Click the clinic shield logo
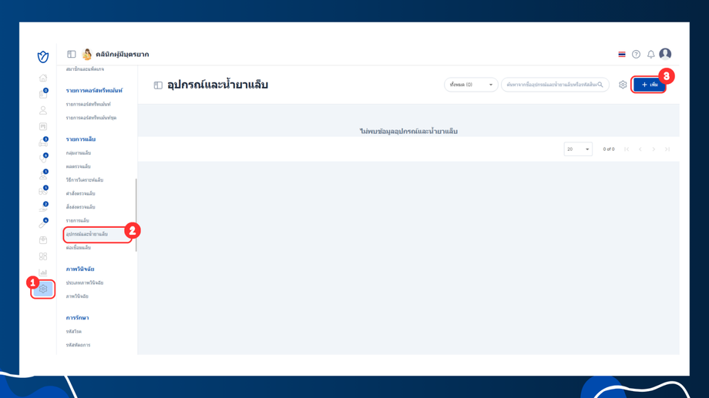 [x=43, y=56]
